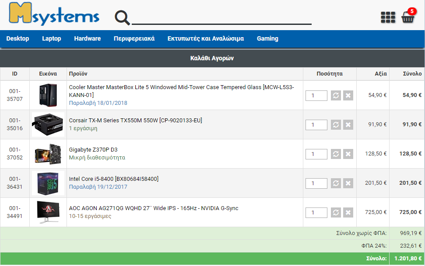Remove Corsair TX550M from cart
Viewport: 425px width, 266px height.
pos(348,125)
